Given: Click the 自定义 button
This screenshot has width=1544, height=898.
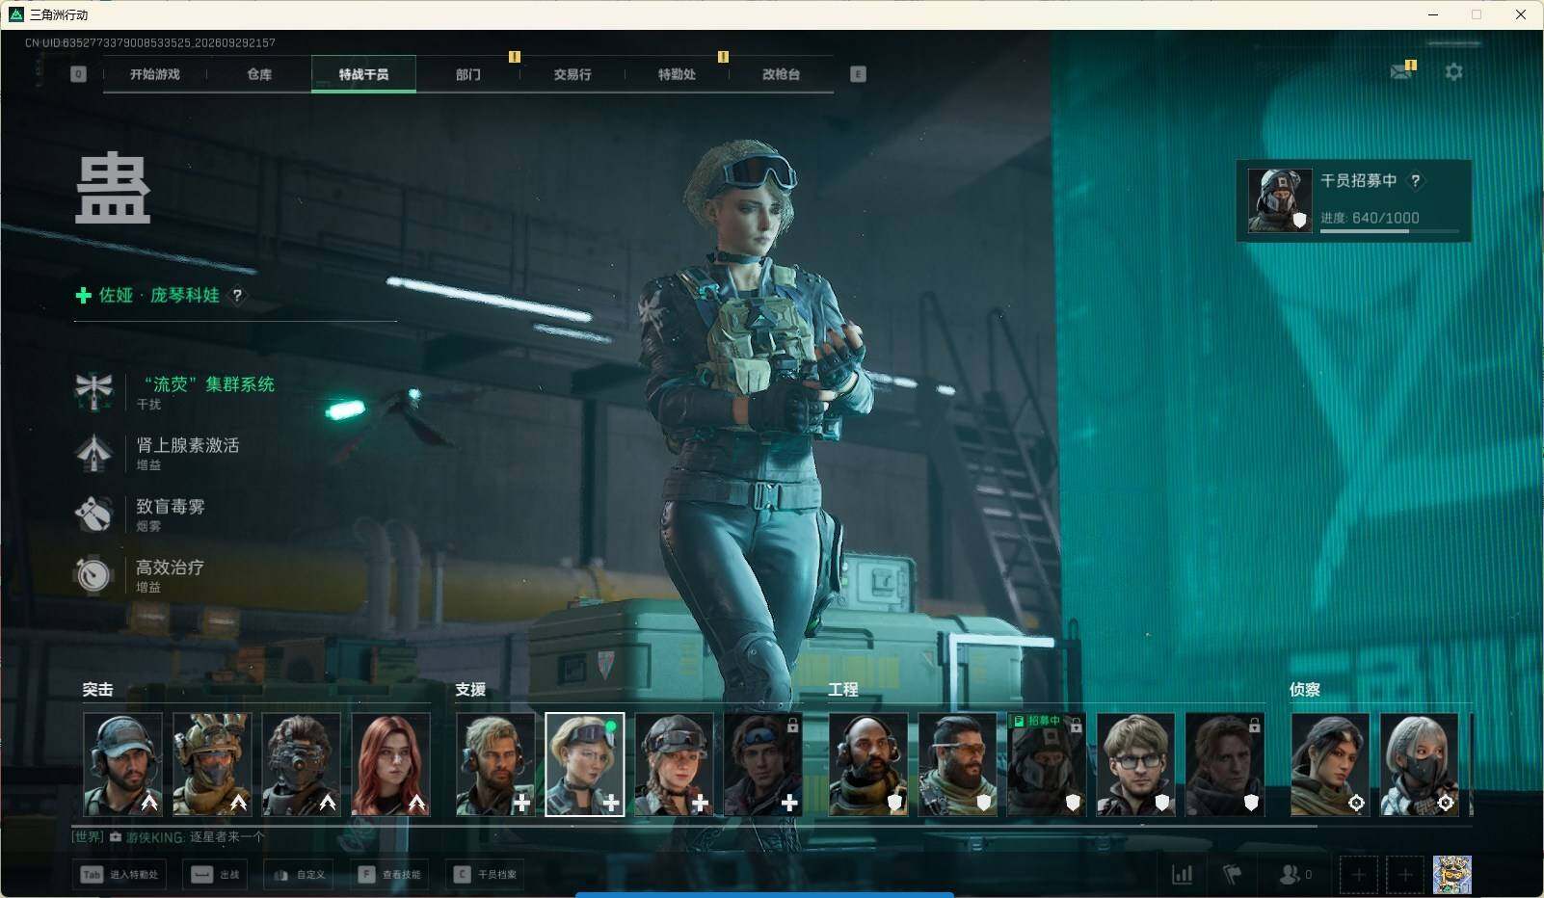Looking at the screenshot, I should pyautogui.click(x=299, y=875).
